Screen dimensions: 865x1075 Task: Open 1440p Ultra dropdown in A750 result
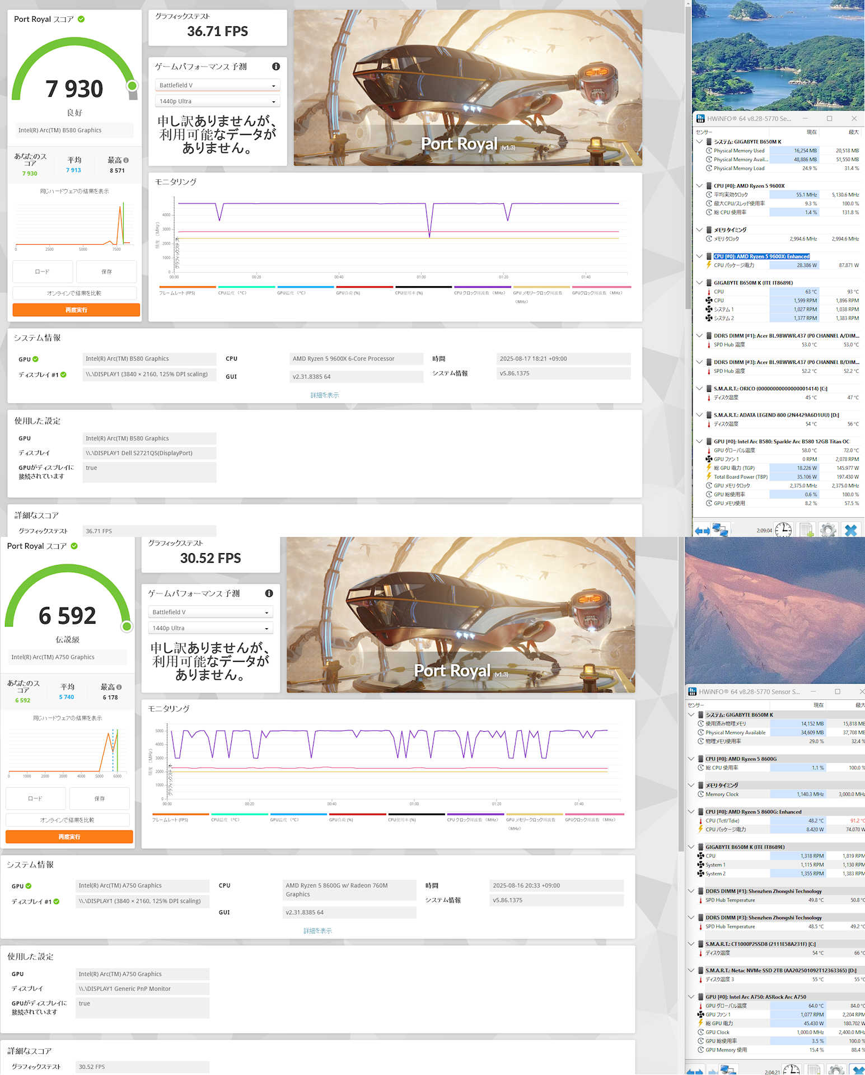point(211,628)
